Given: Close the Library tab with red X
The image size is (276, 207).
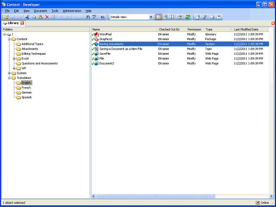Looking at the screenshot, I should click(22, 23).
